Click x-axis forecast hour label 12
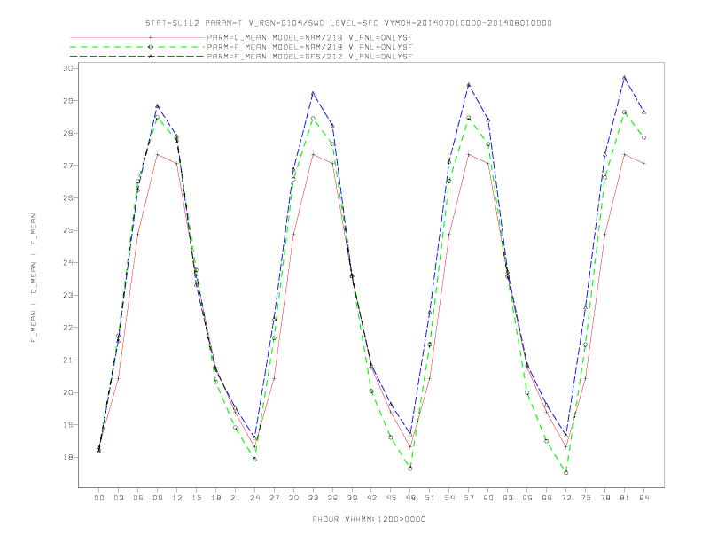Screen dimensions: 702x542 177,498
